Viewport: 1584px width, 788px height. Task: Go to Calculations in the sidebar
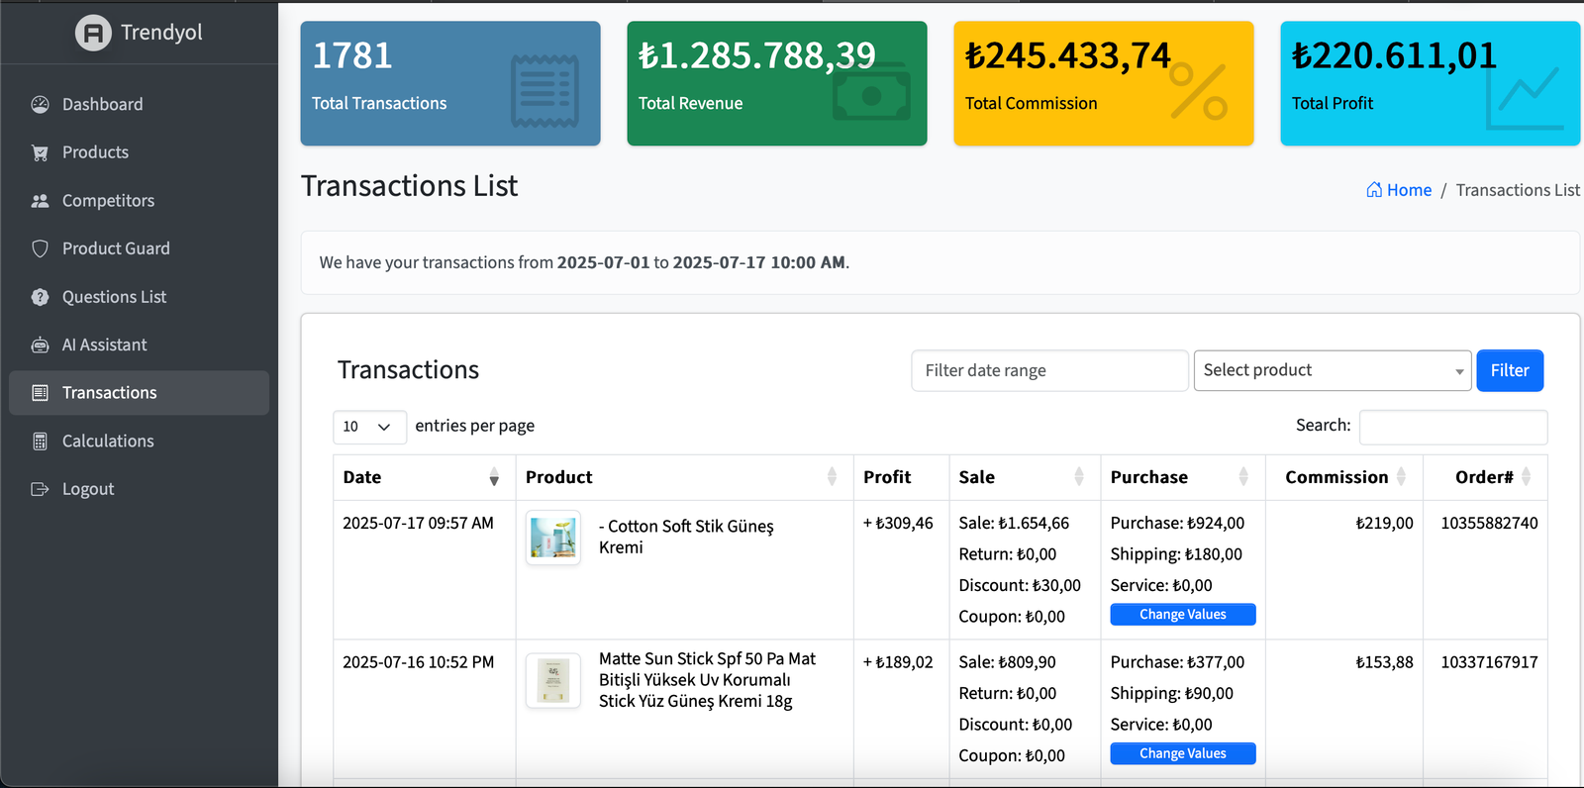108,442
